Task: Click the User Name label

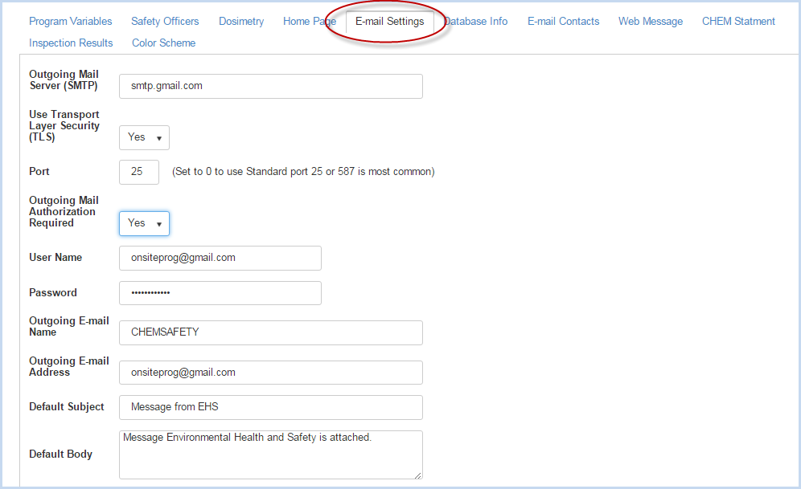Action: (x=55, y=258)
